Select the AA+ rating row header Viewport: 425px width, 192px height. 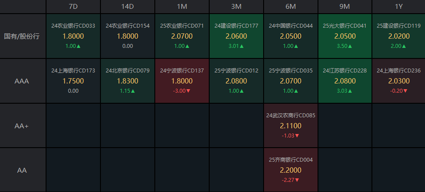pos(22,126)
